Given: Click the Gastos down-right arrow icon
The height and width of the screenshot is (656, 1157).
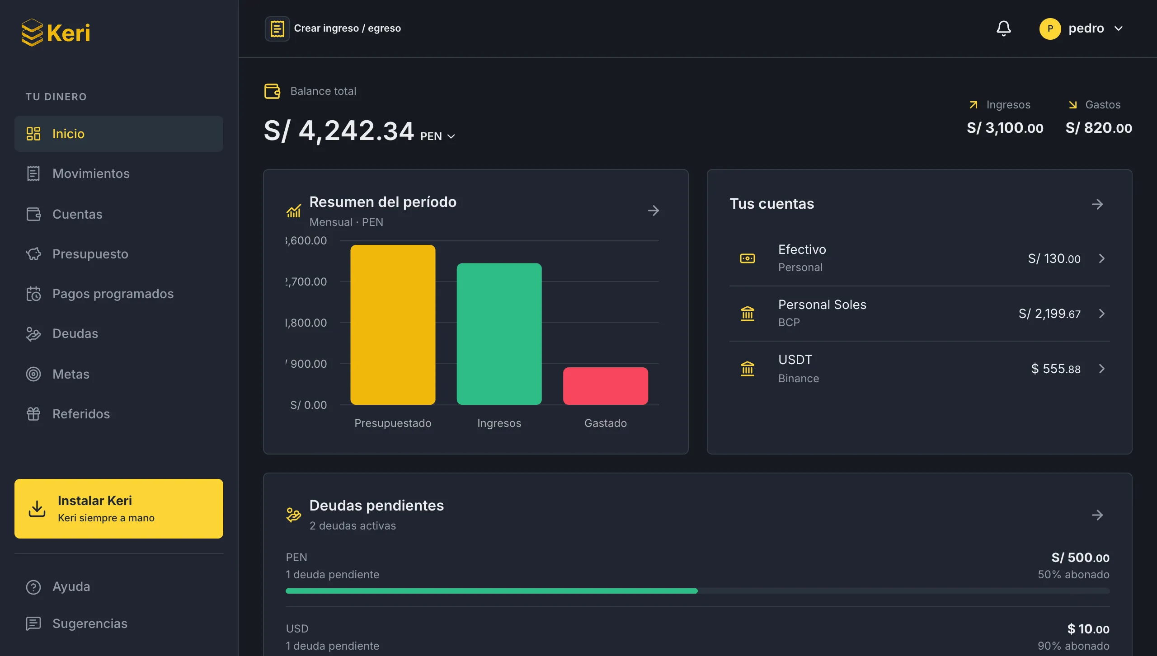Looking at the screenshot, I should (1072, 105).
